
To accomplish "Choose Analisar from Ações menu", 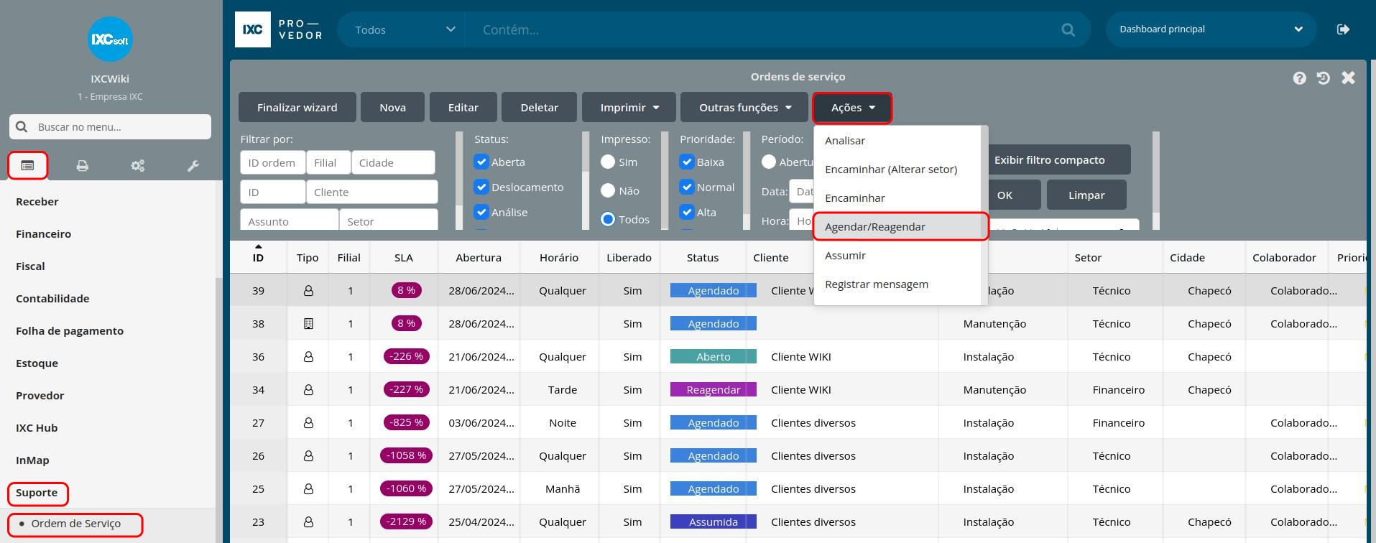I will [x=897, y=141].
